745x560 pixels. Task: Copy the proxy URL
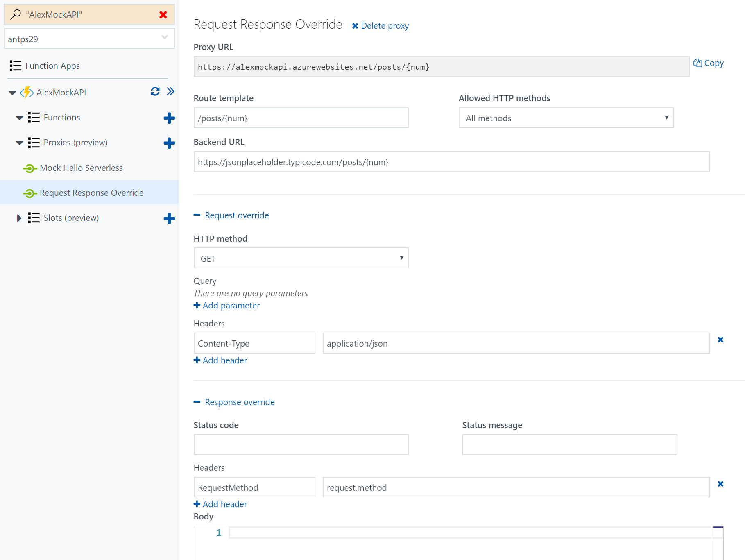(709, 63)
